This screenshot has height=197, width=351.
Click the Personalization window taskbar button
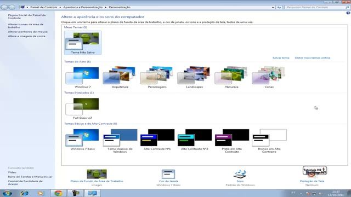[x=92, y=193]
